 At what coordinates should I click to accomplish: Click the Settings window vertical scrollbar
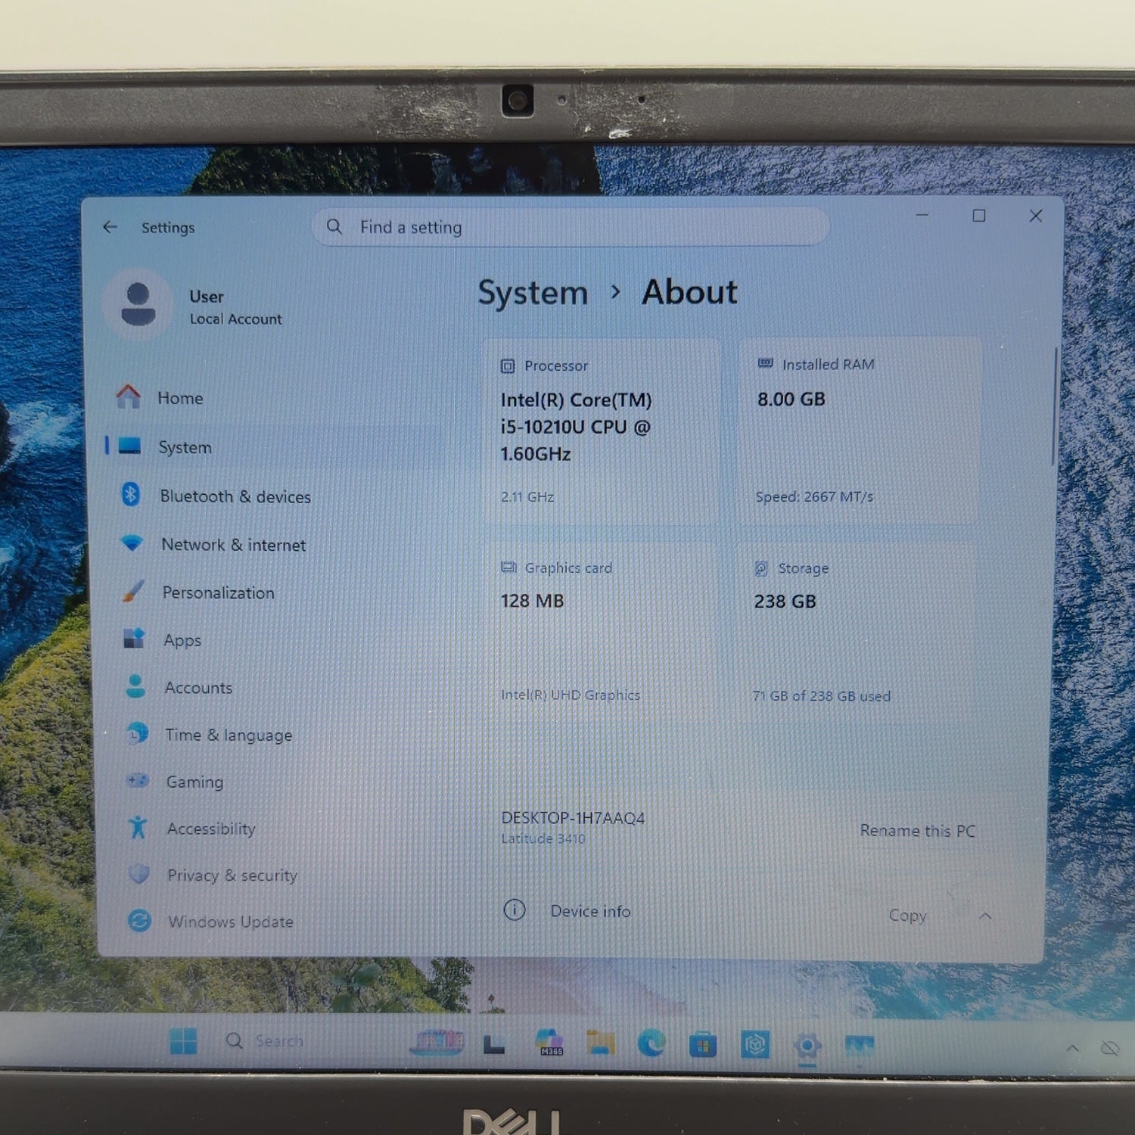click(x=1053, y=405)
